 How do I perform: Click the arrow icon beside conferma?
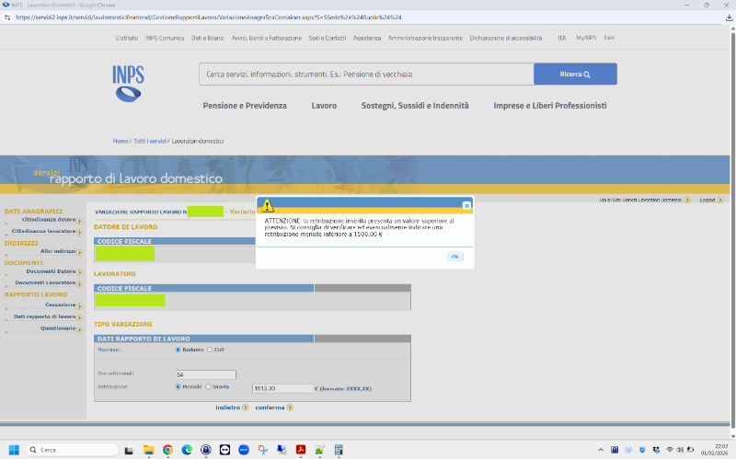tap(290, 407)
